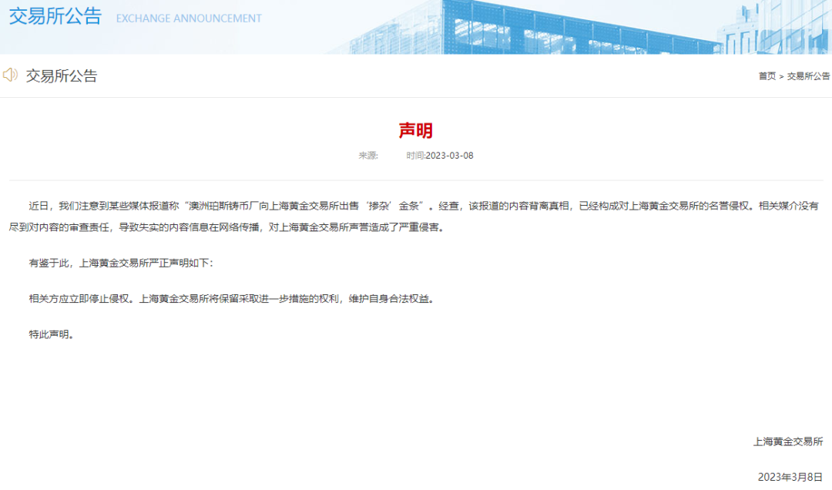The width and height of the screenshot is (832, 490).
Task: Click the audio speaker icon beside 交易所公告
Action: click(x=9, y=75)
